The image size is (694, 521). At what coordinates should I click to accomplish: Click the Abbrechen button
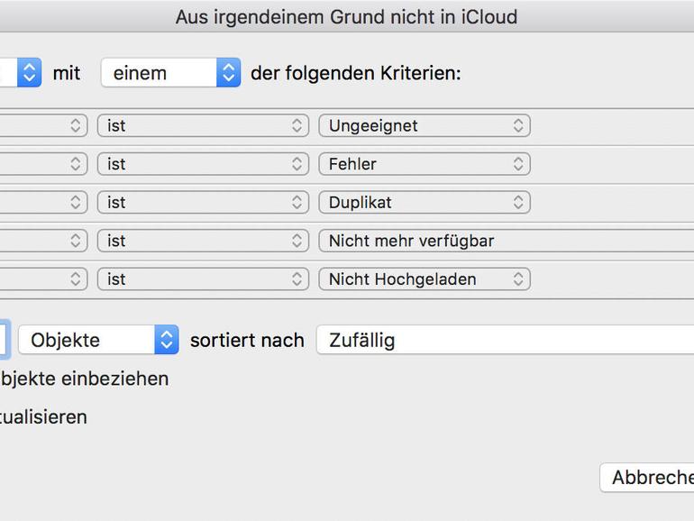(647, 478)
